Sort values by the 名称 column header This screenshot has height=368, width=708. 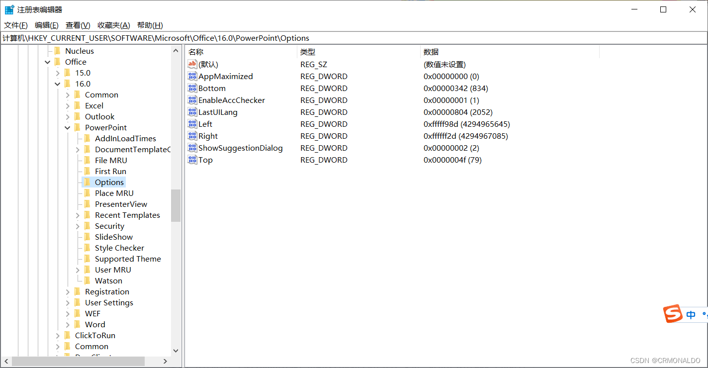241,52
